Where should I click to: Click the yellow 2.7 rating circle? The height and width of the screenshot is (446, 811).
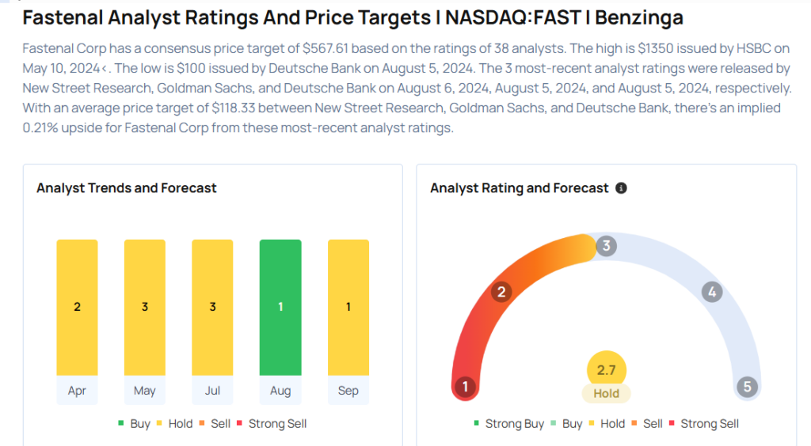click(607, 369)
